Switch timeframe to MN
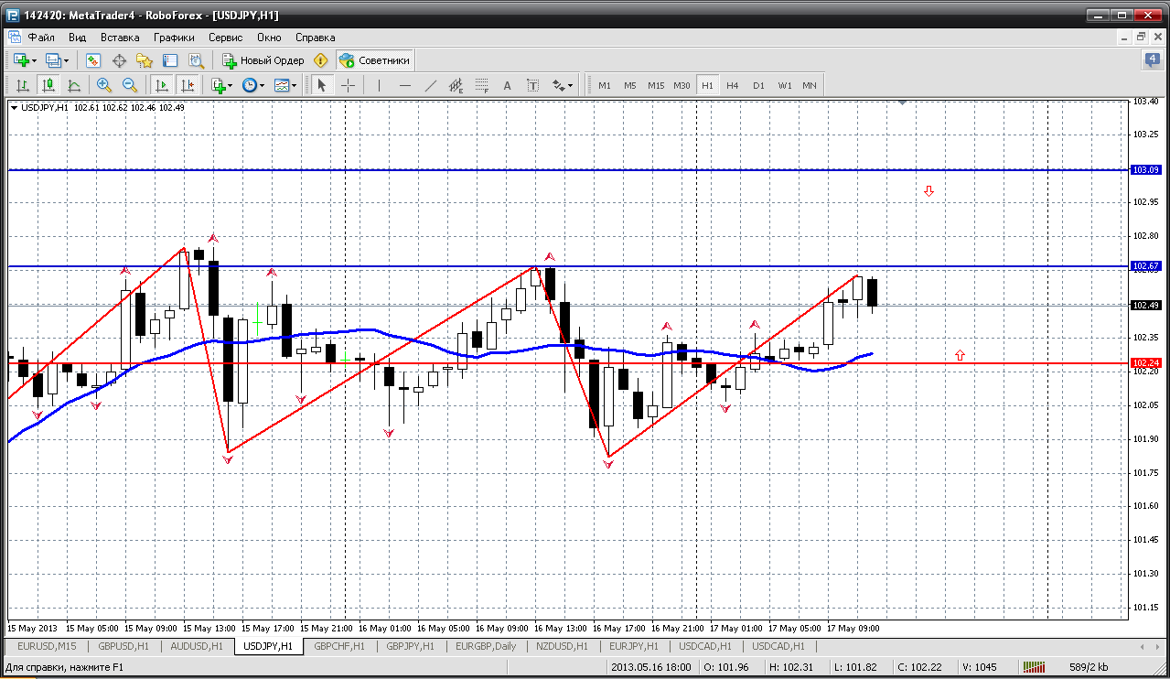 tap(810, 85)
